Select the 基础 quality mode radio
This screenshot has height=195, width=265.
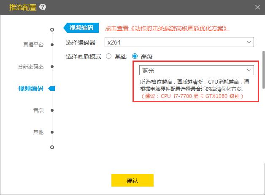[x=108, y=56]
